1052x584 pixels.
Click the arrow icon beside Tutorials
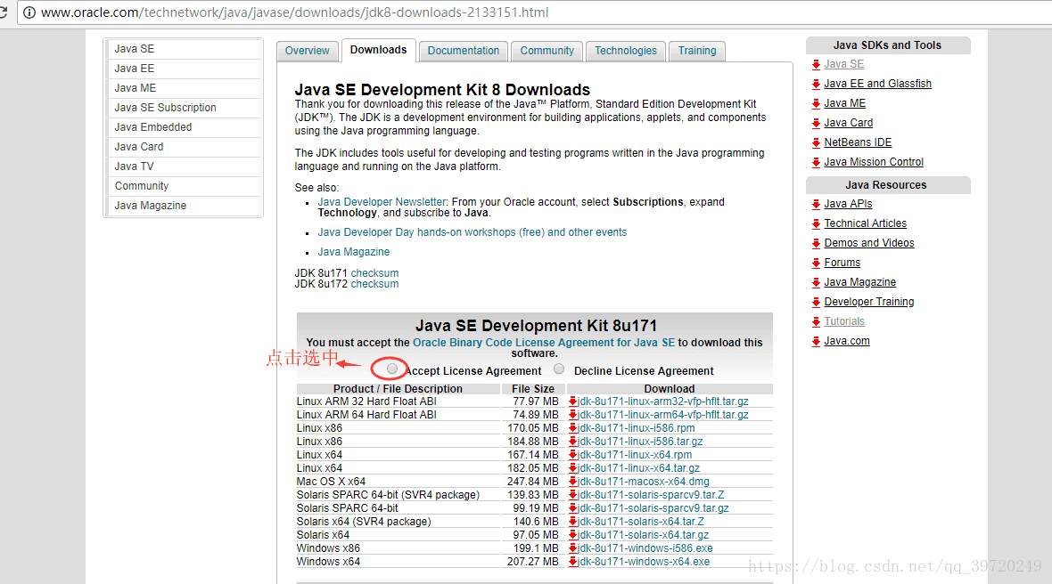[x=816, y=322]
